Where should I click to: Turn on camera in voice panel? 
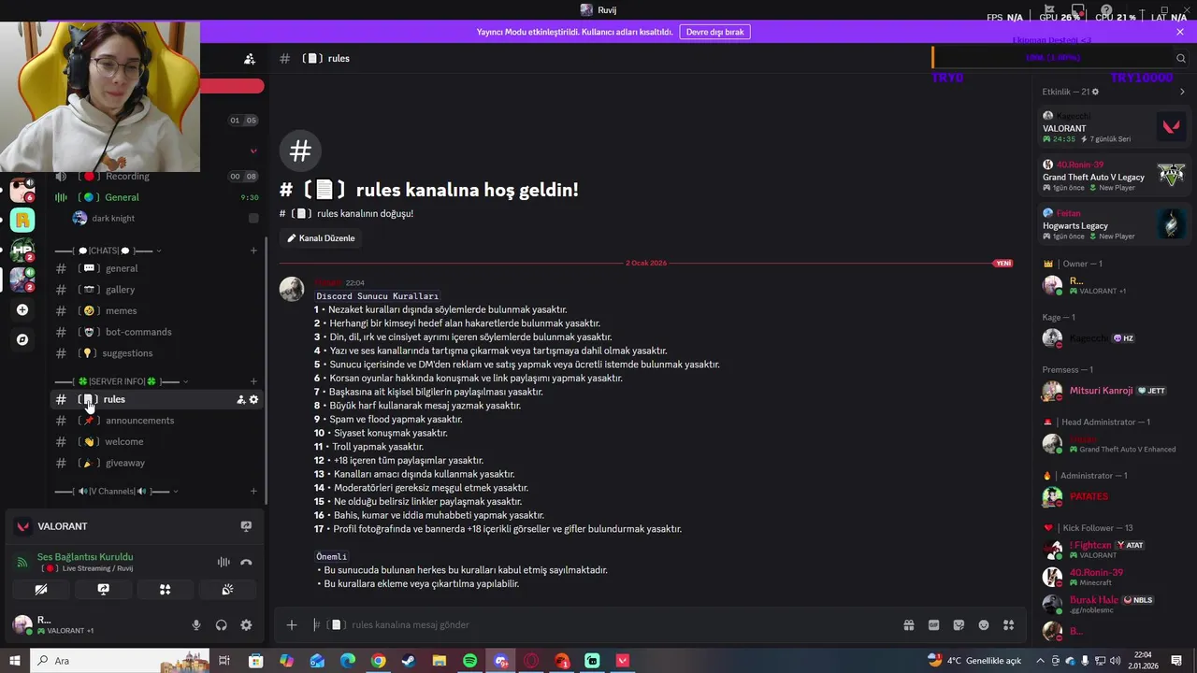coord(41,590)
